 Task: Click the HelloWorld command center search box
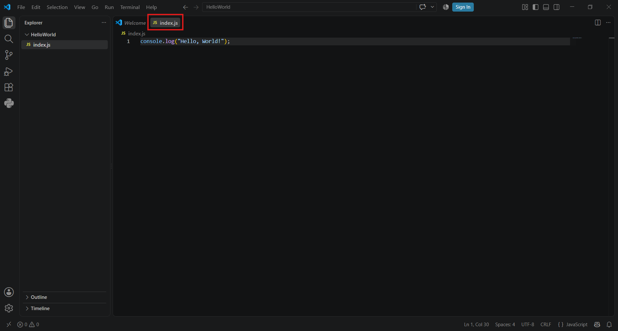pyautogui.click(x=309, y=7)
